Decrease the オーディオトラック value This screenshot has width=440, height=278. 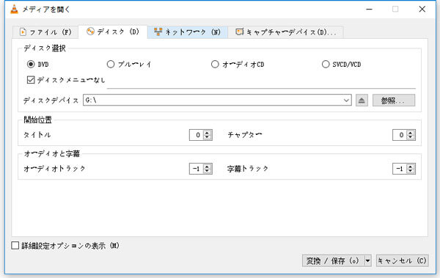point(207,171)
